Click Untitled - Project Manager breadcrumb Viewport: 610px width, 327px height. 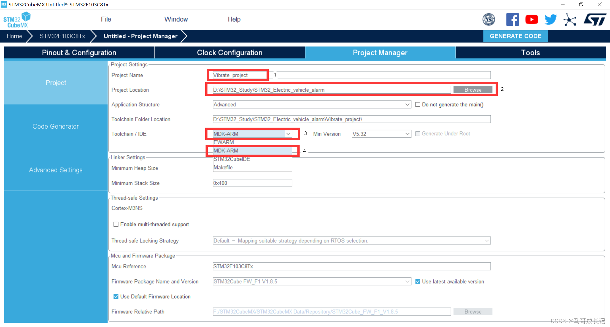pos(140,36)
